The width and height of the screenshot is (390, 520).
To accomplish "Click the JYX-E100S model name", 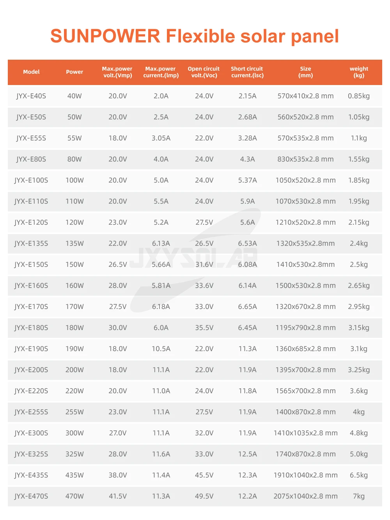I will point(31,180).
